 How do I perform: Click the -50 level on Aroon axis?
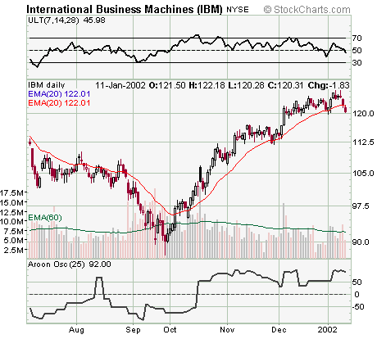(x=358, y=307)
